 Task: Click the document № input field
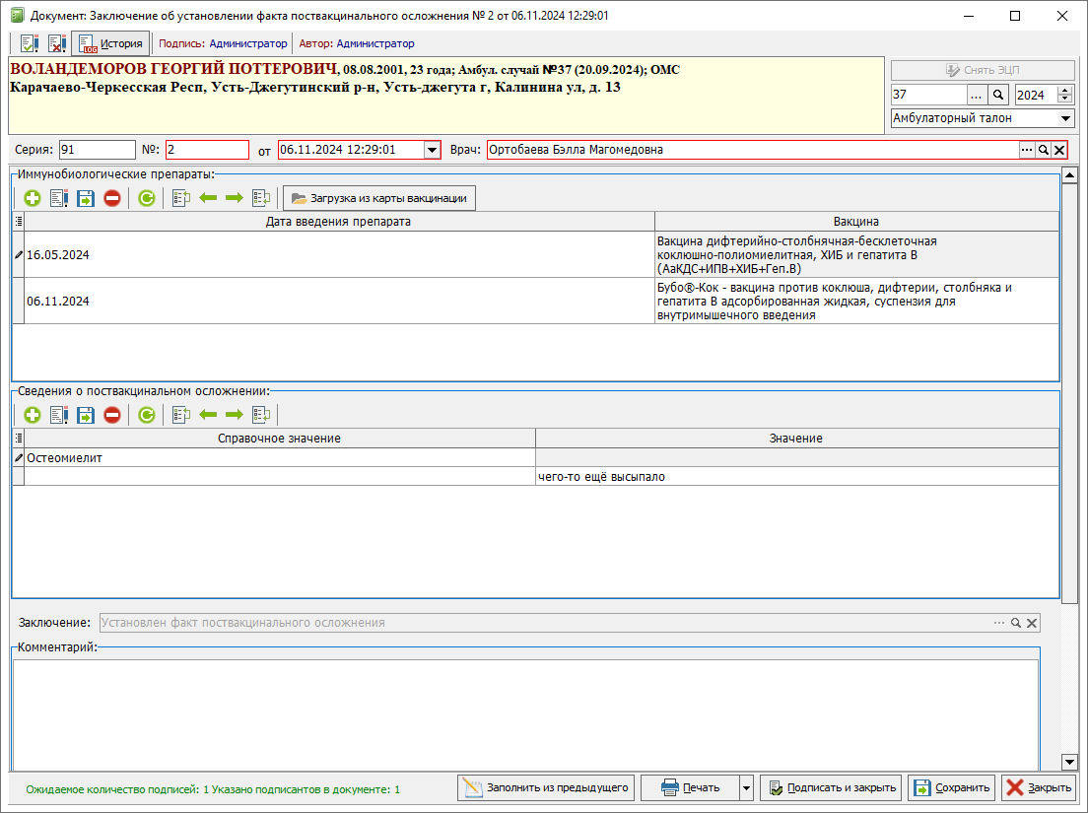tap(207, 150)
